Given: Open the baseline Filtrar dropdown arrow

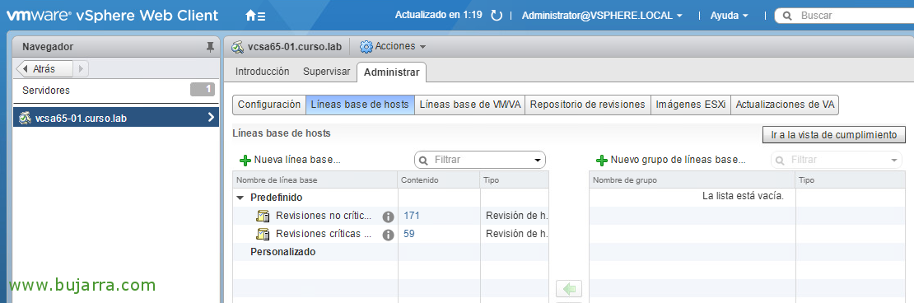Looking at the screenshot, I should point(538,160).
